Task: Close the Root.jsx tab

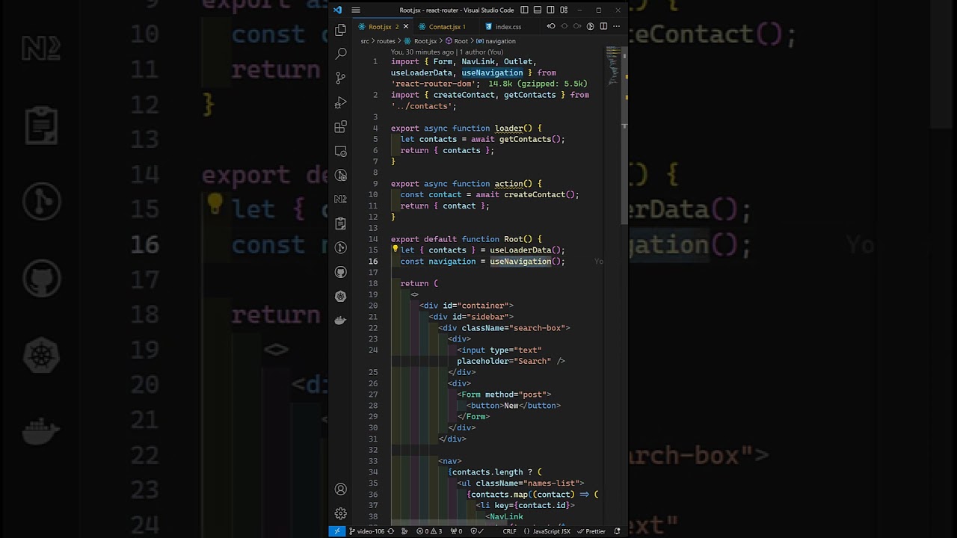Action: [x=406, y=27]
